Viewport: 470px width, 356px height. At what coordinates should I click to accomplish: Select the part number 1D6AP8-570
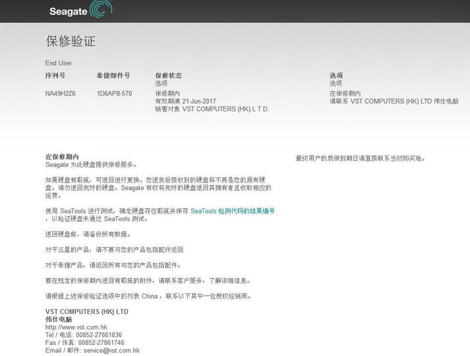[x=114, y=94]
